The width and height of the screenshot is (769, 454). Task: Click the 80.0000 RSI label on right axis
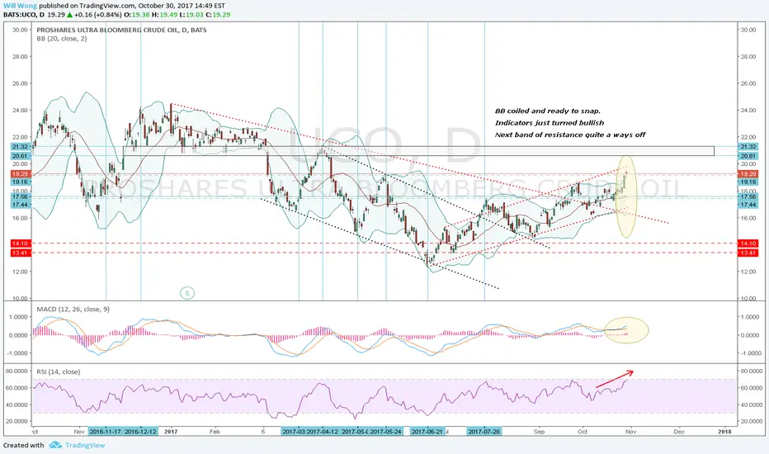coord(750,371)
